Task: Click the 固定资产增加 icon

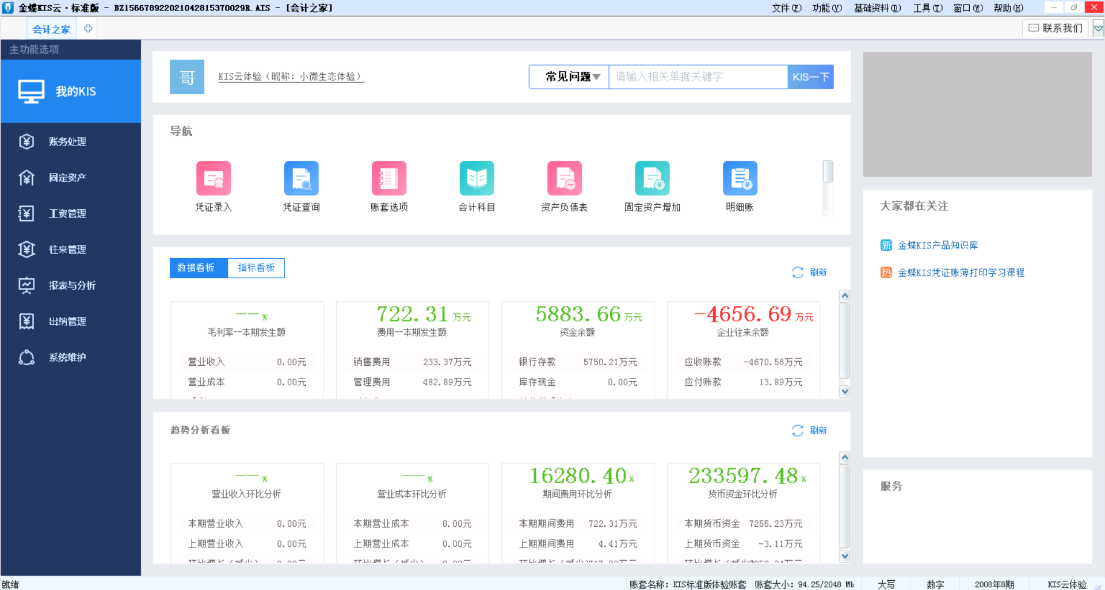Action: 652,179
